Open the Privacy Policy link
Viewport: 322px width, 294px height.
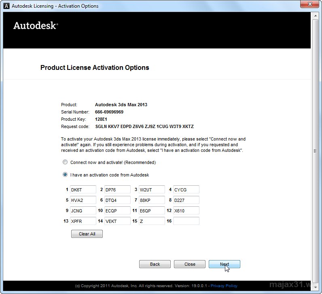pos(224,286)
